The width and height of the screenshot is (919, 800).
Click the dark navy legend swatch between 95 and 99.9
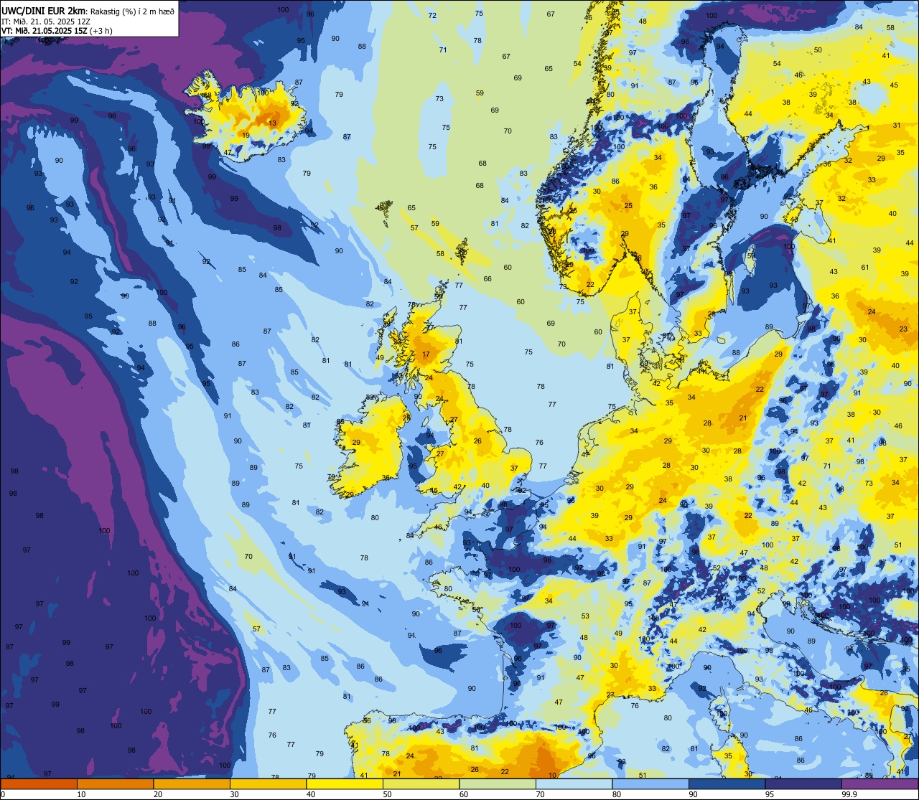803,783
